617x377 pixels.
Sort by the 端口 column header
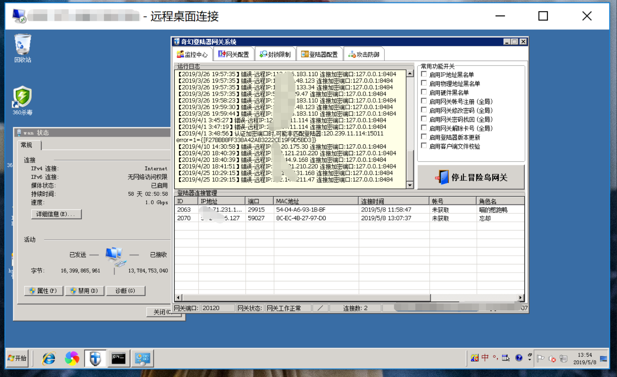260,201
